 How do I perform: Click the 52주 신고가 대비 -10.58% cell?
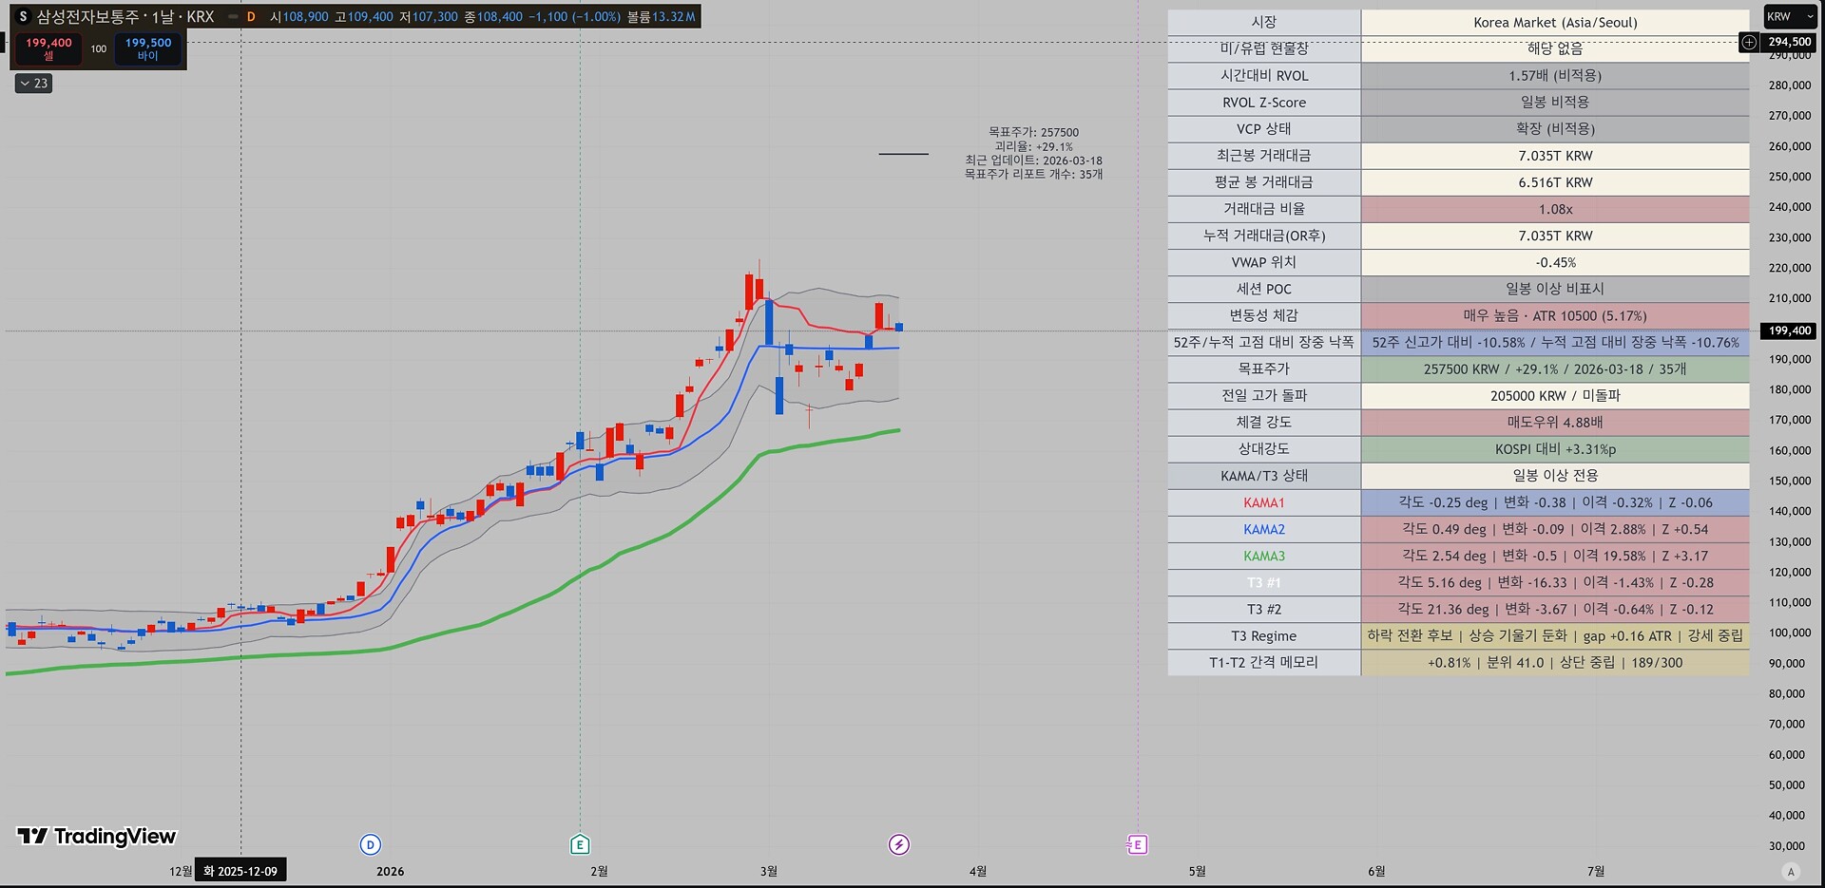[x=1555, y=342]
